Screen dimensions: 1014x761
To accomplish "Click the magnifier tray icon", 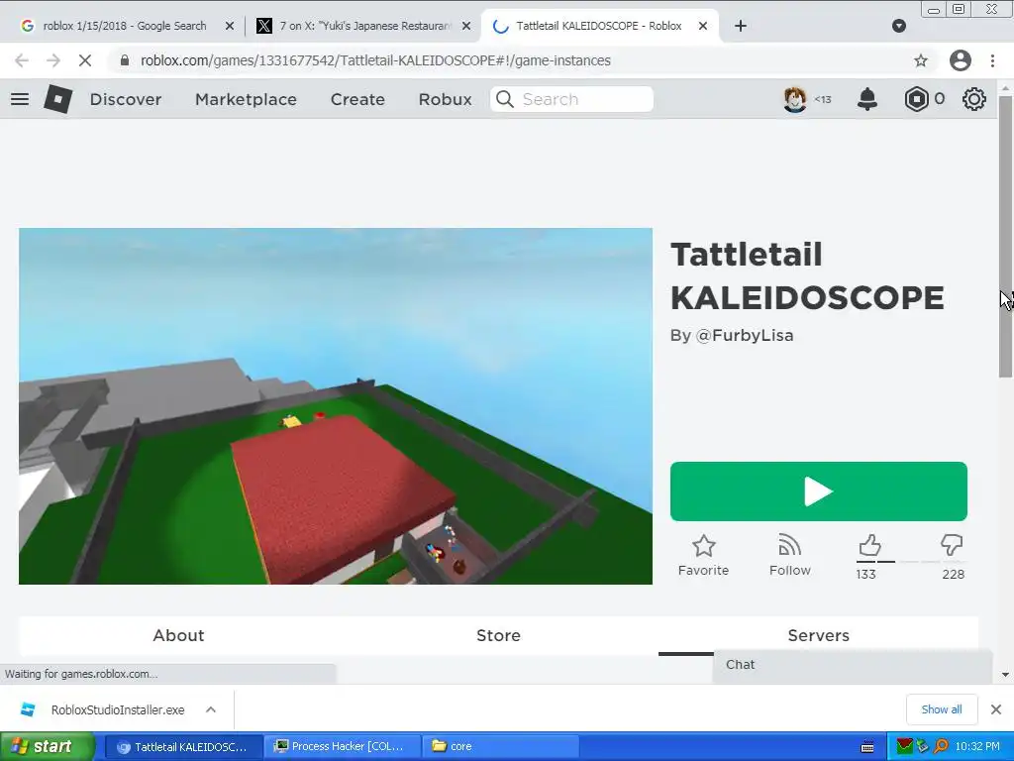I will click(941, 747).
